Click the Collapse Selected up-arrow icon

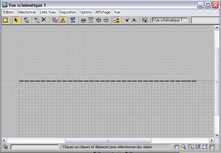pos(134,20)
